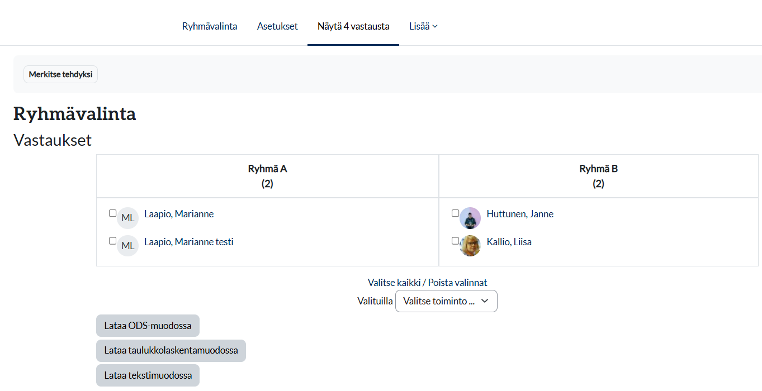Tick the checkbox for Laapio, Marianne

pyautogui.click(x=112, y=213)
